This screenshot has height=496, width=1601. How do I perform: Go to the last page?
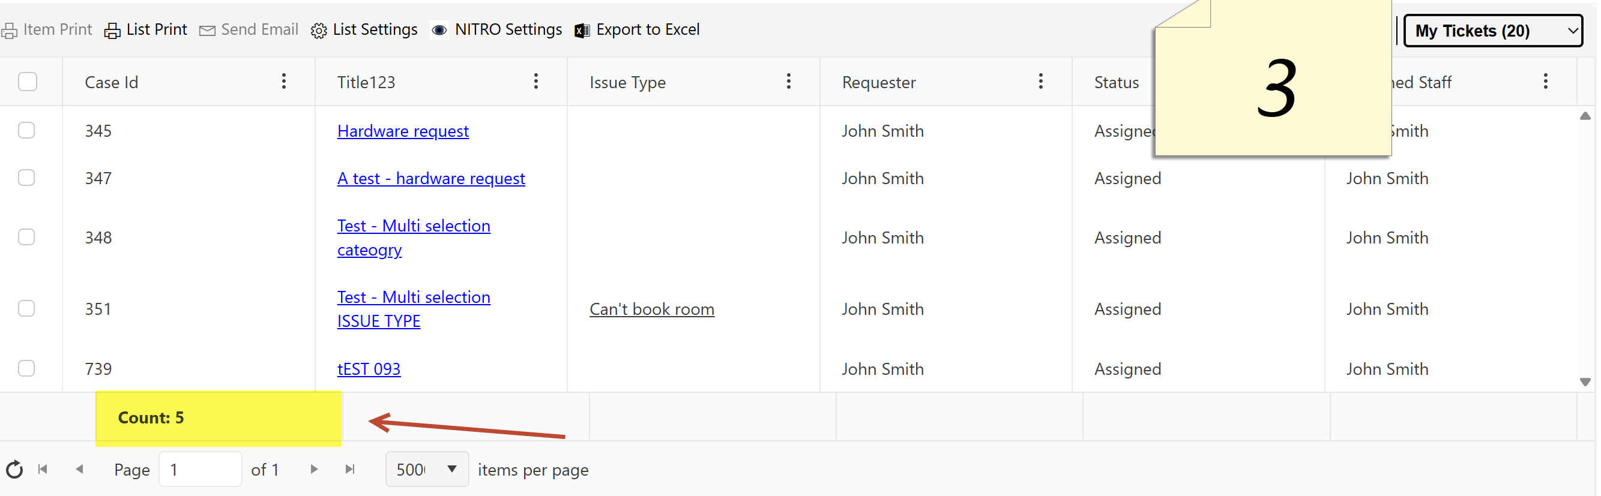coord(350,469)
